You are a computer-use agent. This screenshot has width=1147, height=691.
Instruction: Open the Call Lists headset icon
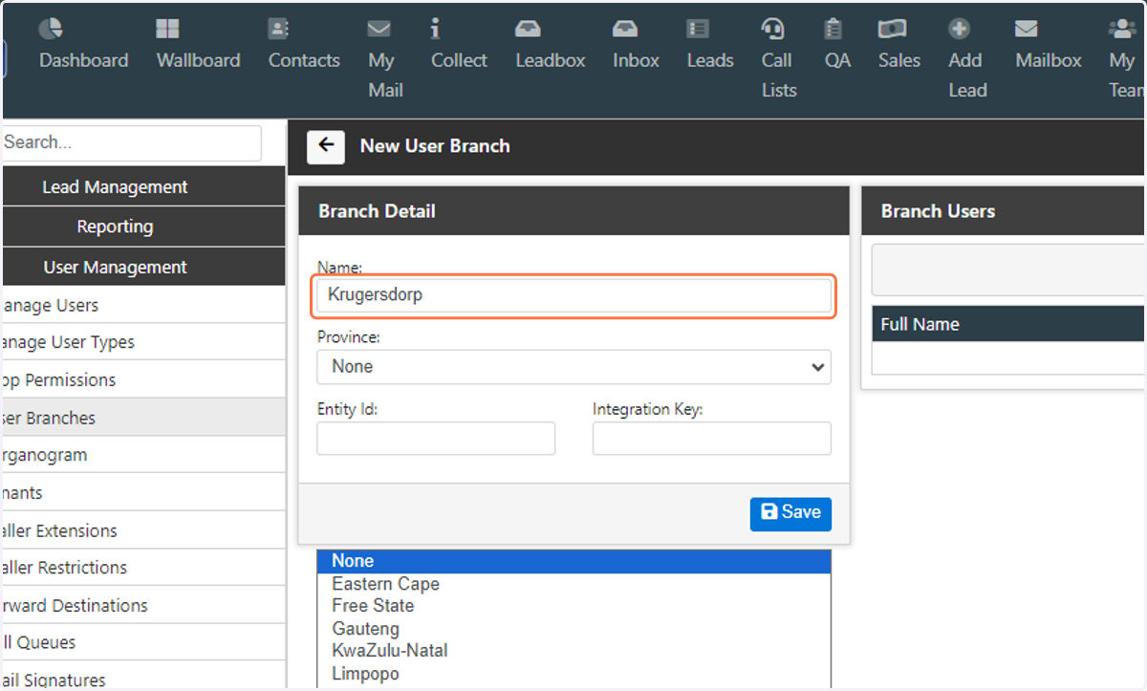(x=773, y=29)
